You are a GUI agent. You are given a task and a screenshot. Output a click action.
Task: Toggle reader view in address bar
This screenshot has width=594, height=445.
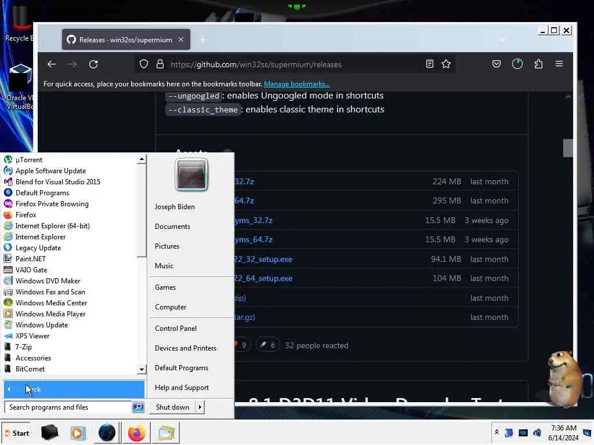(x=430, y=64)
